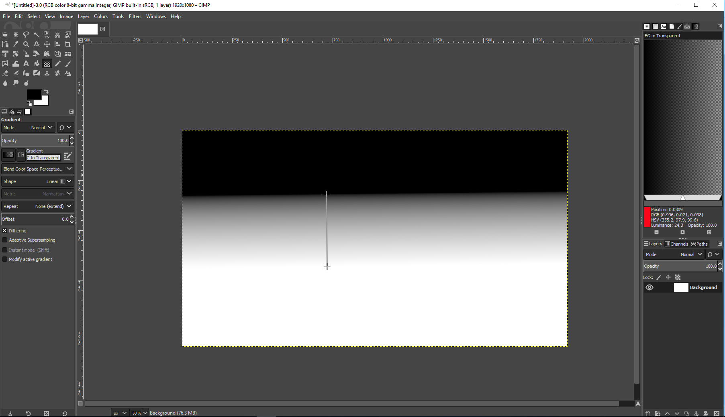Disable the Dithering checkbox
The image size is (725, 417).
pyautogui.click(x=5, y=231)
